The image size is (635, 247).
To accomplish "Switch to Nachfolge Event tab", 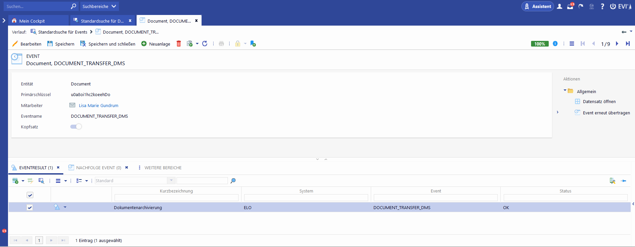I will tap(98, 168).
